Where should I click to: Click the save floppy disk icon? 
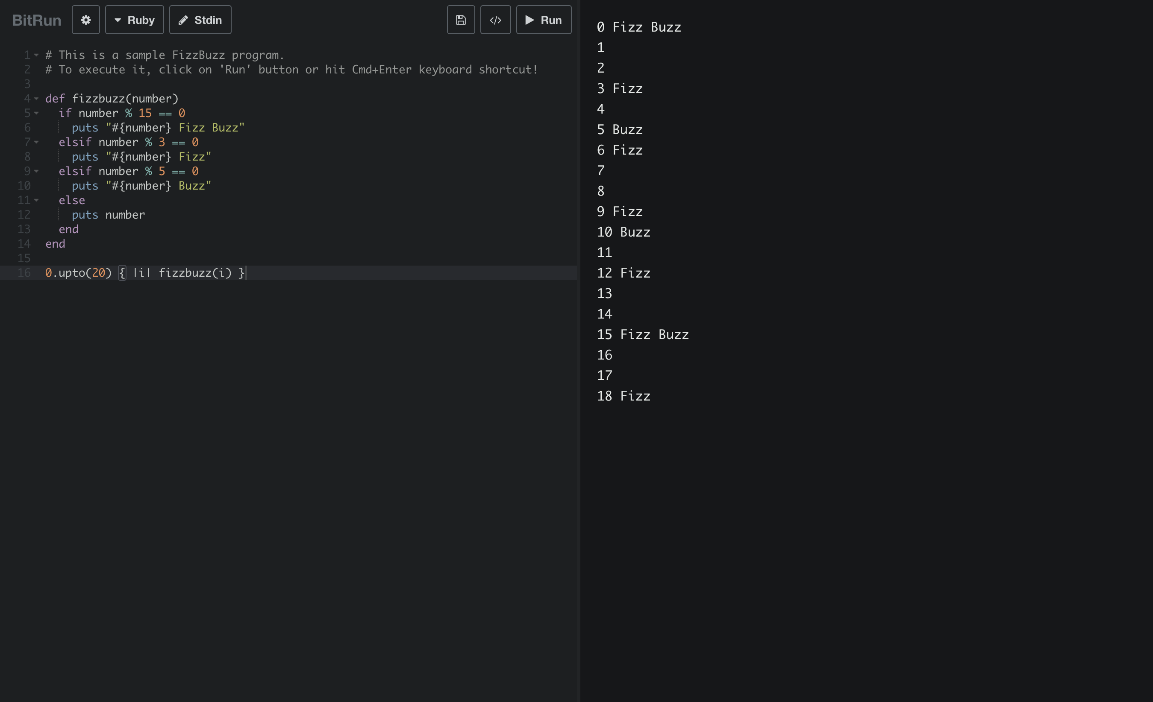coord(460,20)
